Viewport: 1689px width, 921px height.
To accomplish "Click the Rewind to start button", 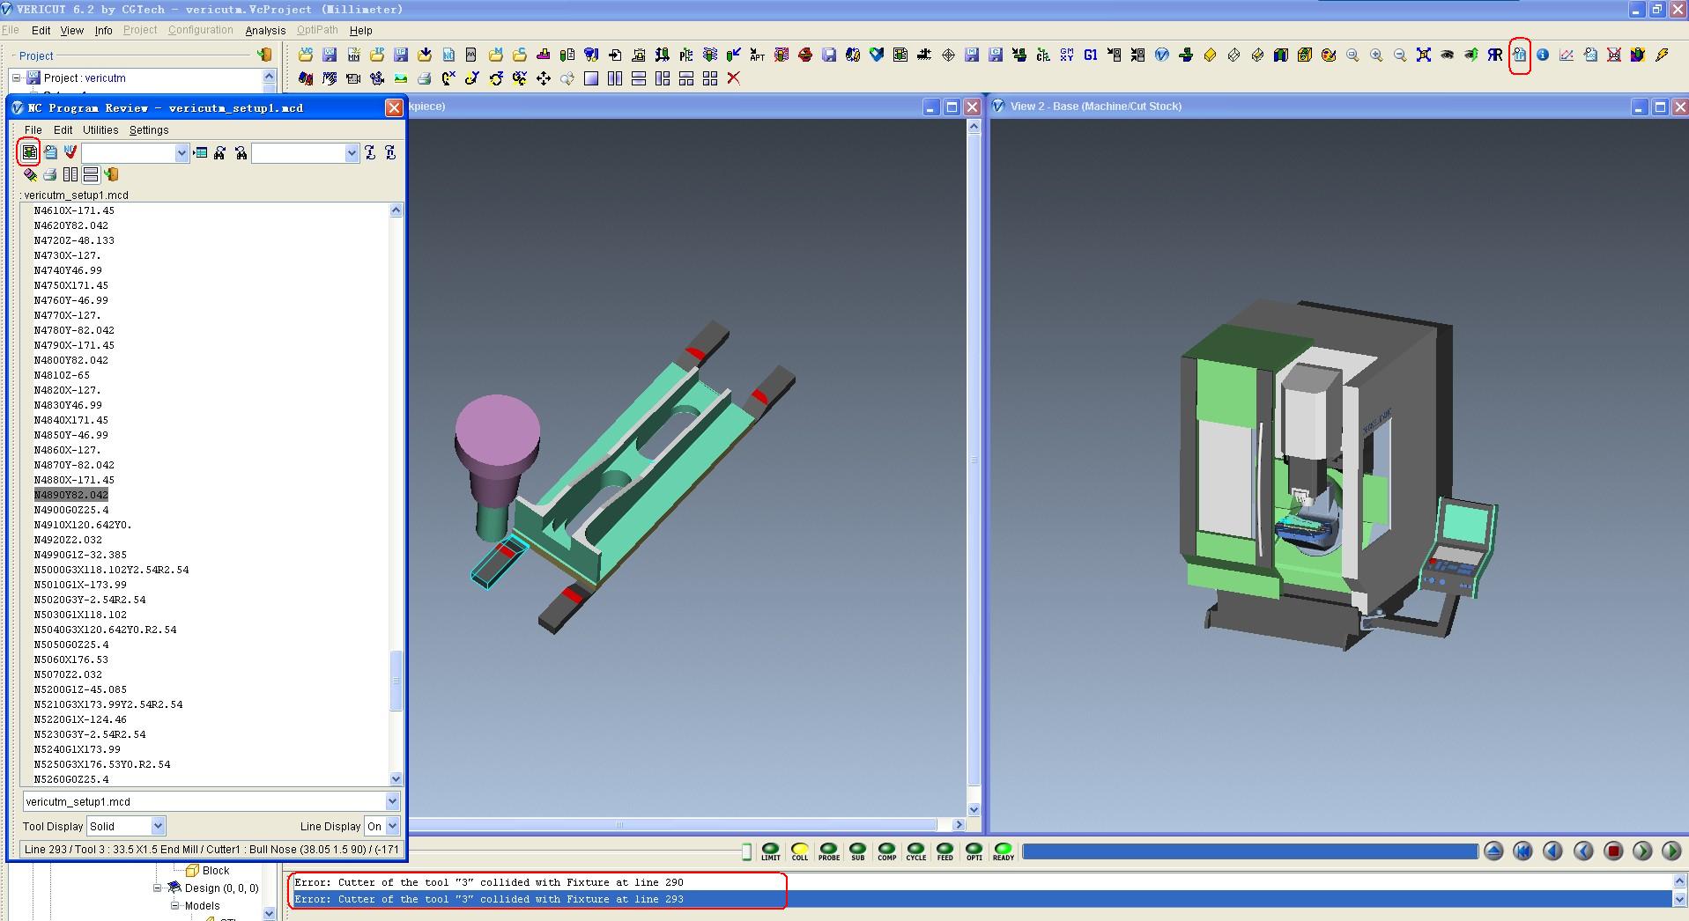I will tap(1522, 851).
